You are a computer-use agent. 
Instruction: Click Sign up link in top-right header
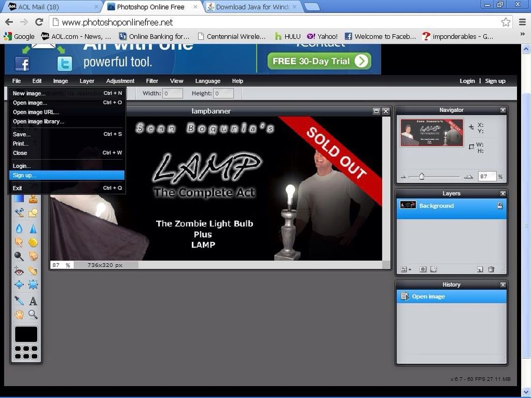tap(495, 81)
